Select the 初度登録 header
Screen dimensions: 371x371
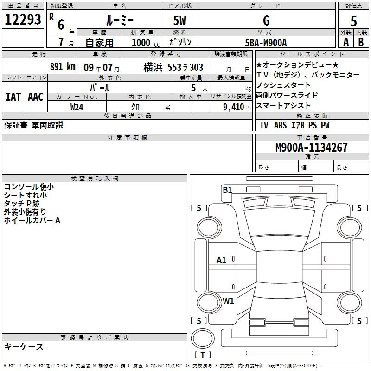(62, 6)
